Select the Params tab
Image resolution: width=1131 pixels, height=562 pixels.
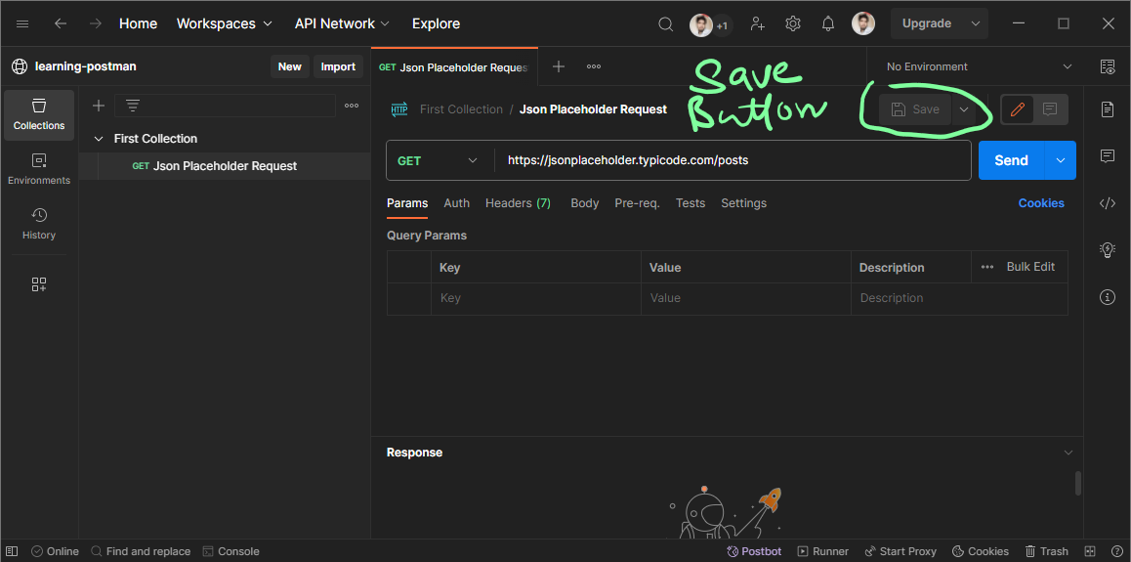click(x=407, y=203)
